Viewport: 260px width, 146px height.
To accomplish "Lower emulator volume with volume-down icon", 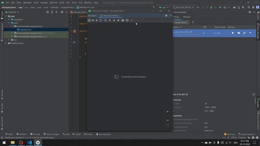I will click(97, 20).
